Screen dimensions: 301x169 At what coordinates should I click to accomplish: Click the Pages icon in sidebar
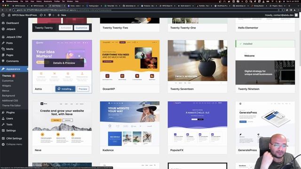click(3, 55)
